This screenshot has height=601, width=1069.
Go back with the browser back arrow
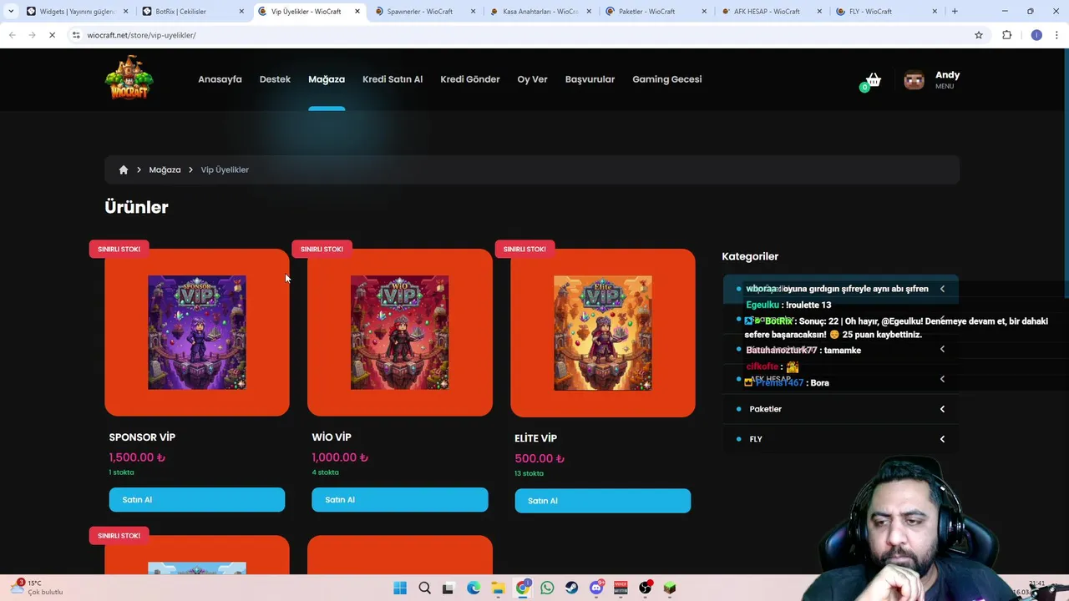coord(12,35)
